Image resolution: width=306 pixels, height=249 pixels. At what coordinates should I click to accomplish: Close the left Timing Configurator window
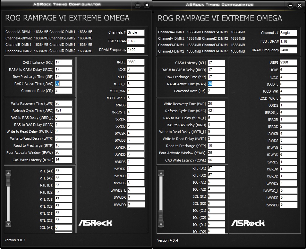(147, 5)
